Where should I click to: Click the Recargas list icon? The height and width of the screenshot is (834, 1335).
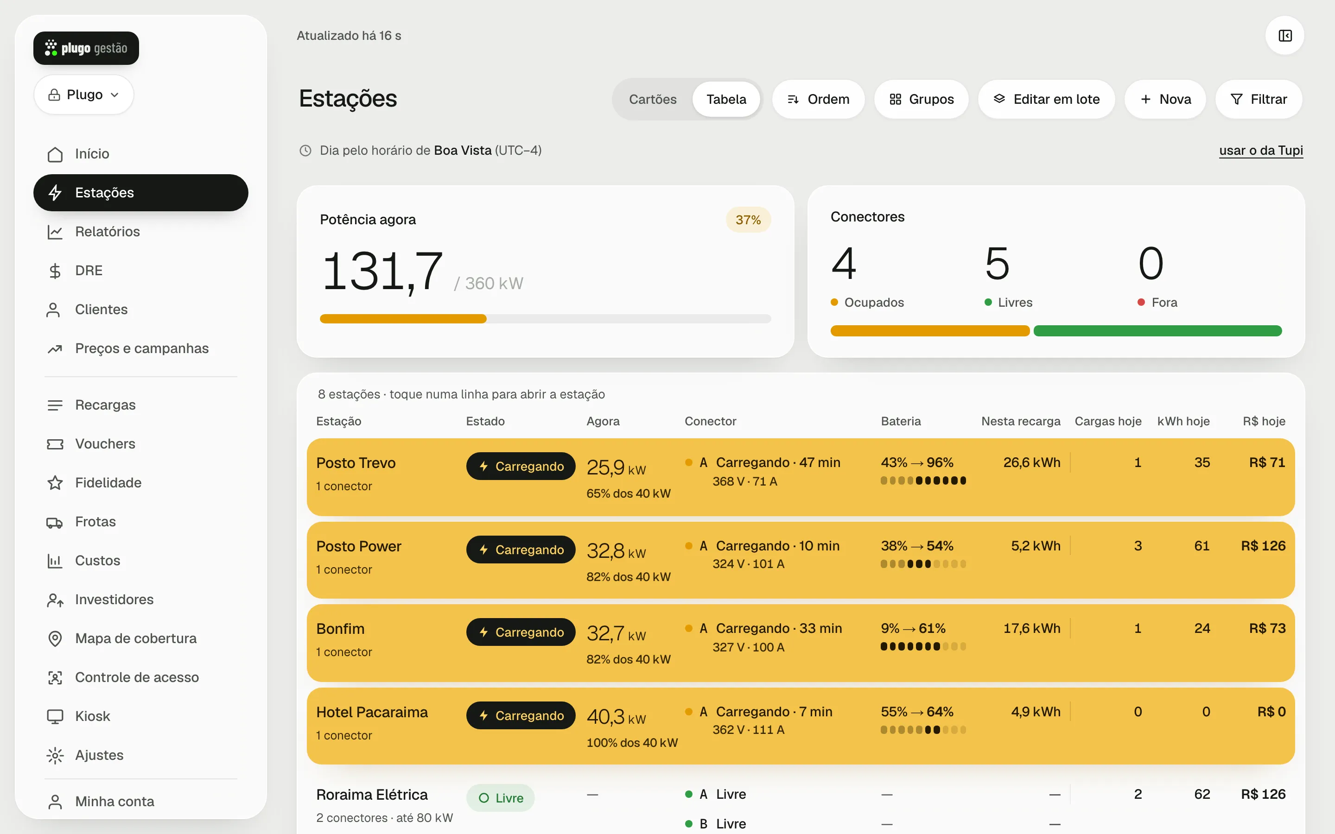tap(55, 405)
